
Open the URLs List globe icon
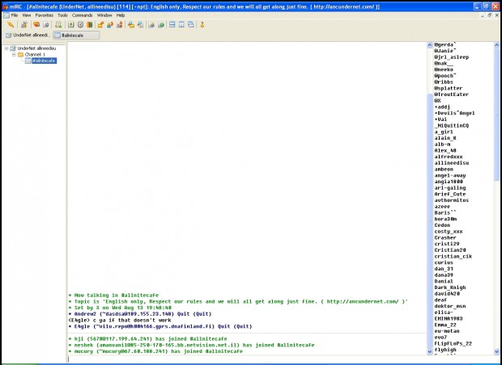pos(161,24)
